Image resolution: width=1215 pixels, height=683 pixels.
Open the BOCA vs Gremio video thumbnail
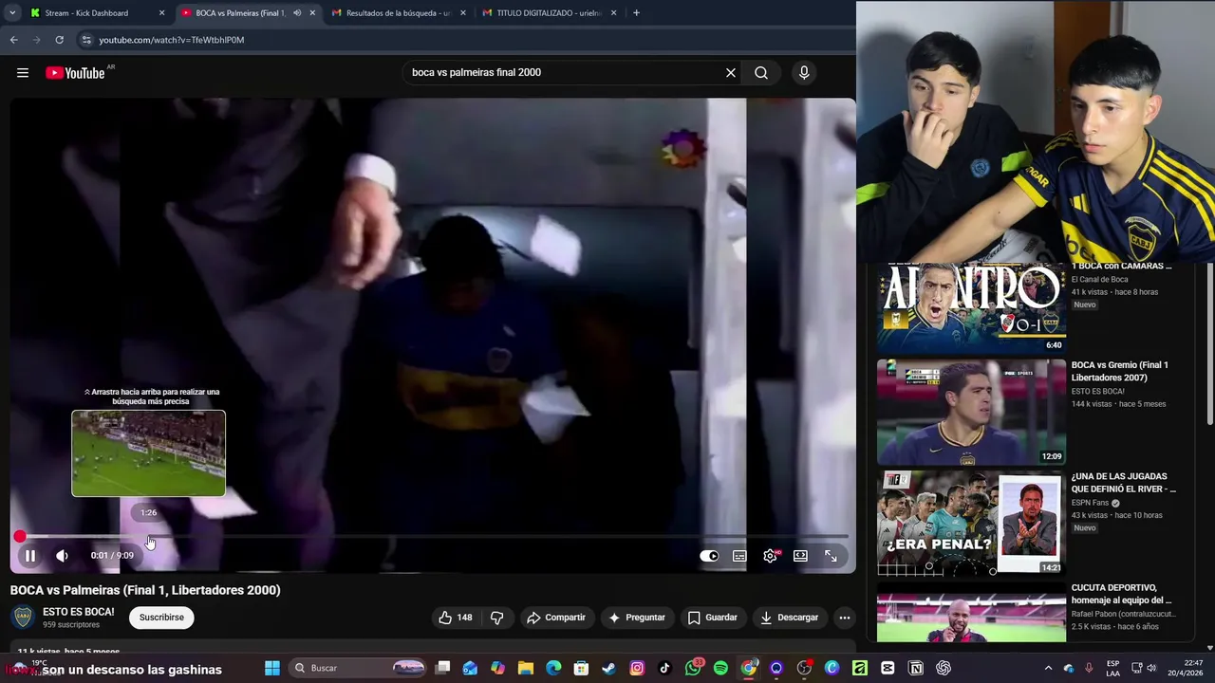[971, 412]
